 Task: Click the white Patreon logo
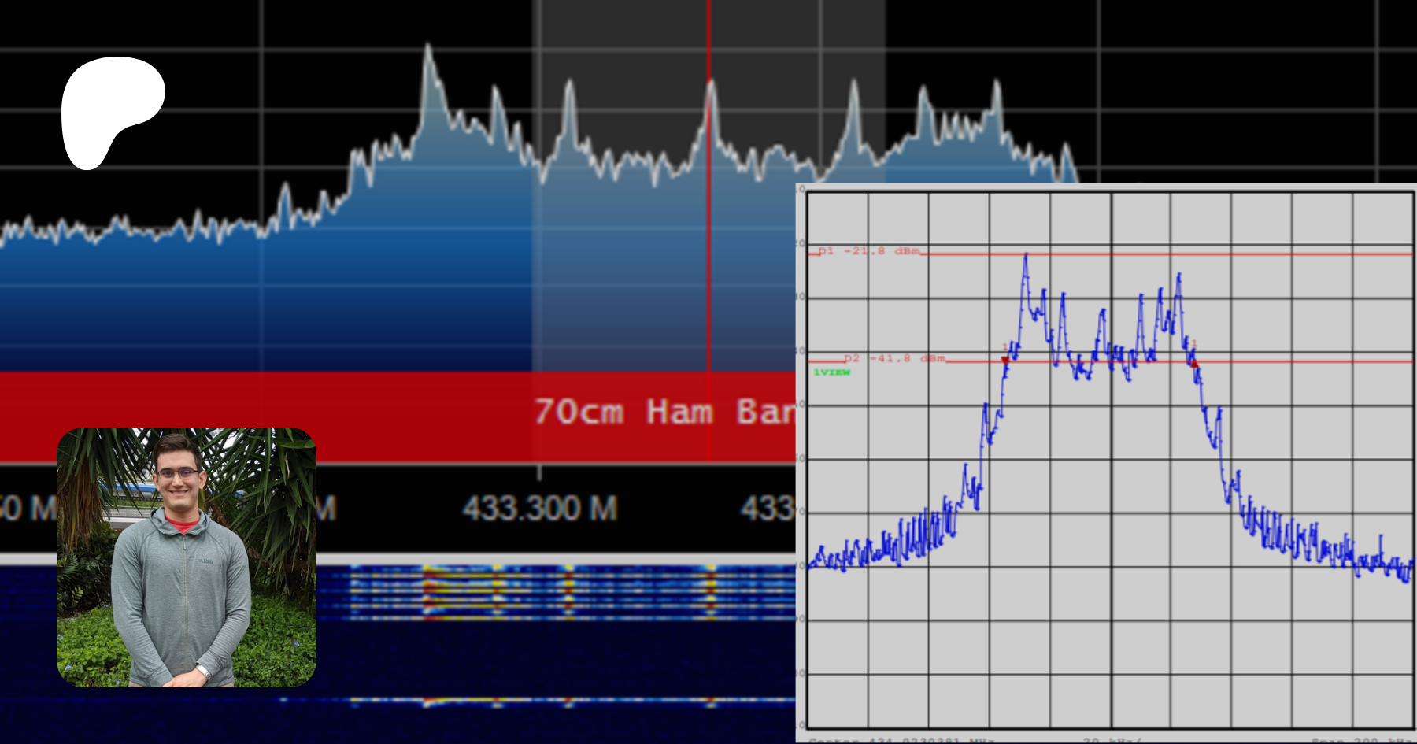point(110,110)
